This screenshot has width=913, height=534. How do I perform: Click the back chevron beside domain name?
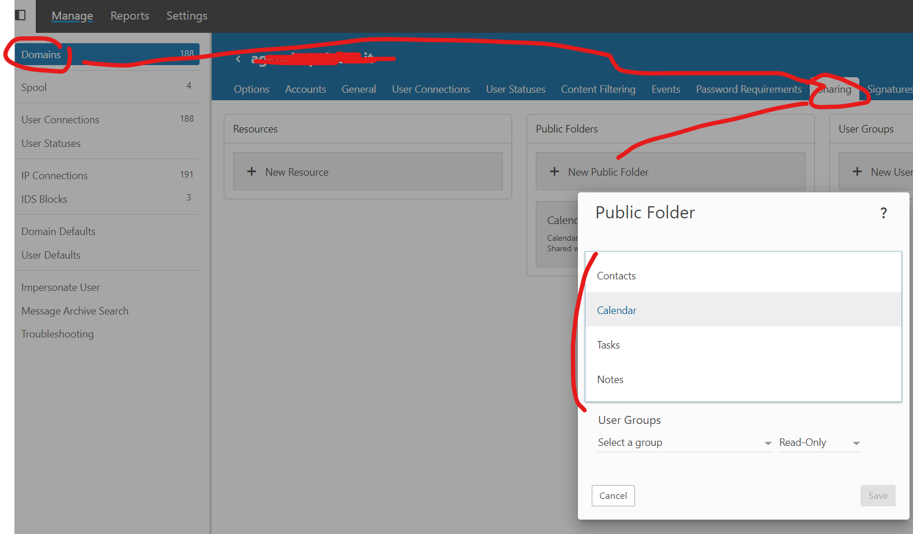(x=238, y=59)
